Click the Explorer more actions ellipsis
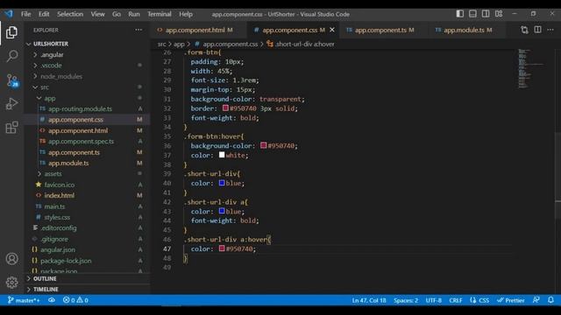This screenshot has width=561, height=315. point(138,30)
